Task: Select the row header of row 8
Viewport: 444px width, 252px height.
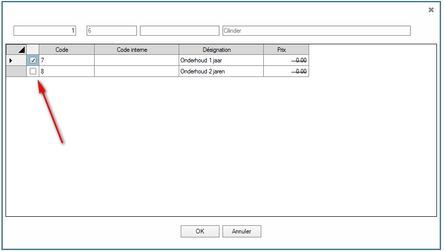Action: (x=16, y=71)
